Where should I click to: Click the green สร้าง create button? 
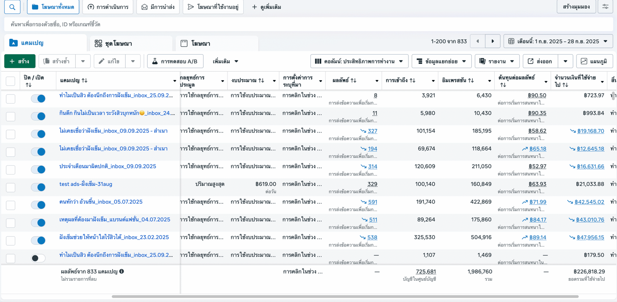[20, 61]
